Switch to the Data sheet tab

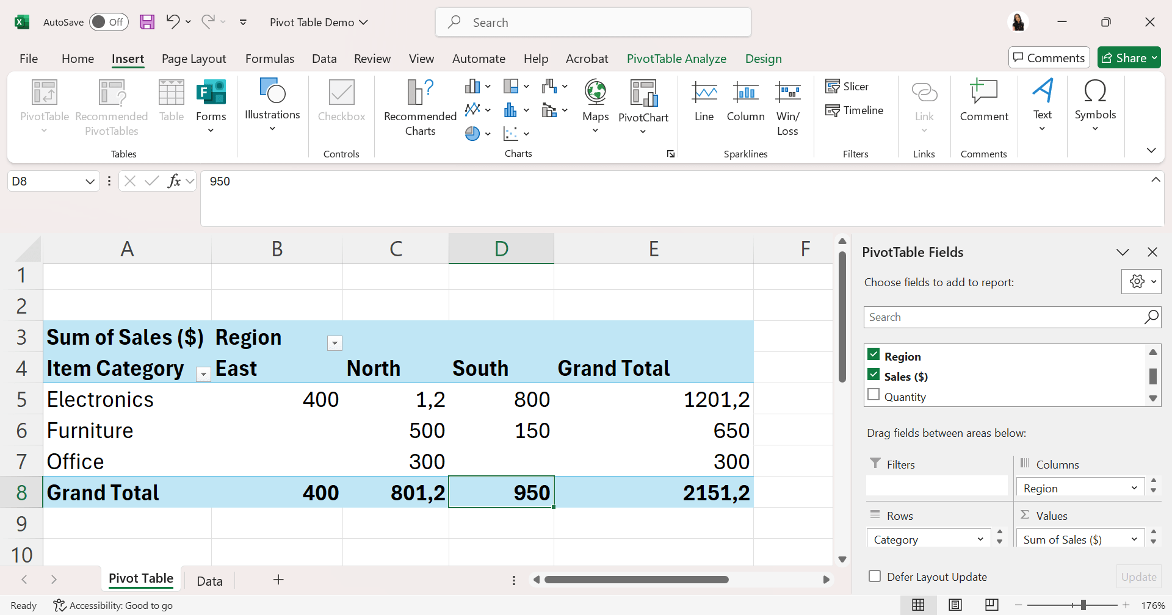209,581
